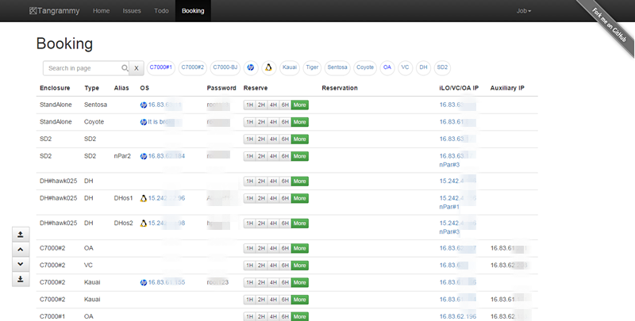The width and height of the screenshot is (635, 321).
Task: Click the Auxiliary IP column header
Action: coord(507,88)
